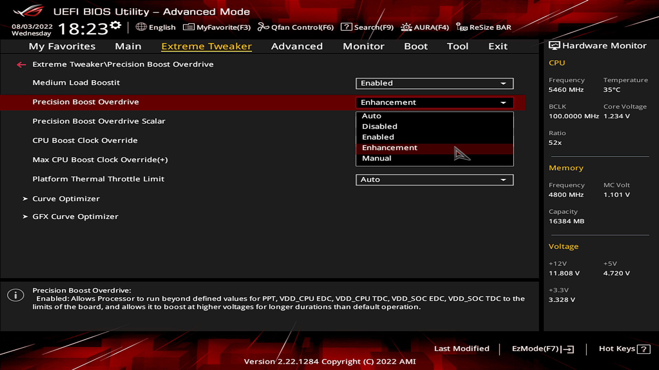Viewport: 659px width, 370px height.
Task: Select Disabled option in PBO dropdown
Action: pyautogui.click(x=435, y=126)
